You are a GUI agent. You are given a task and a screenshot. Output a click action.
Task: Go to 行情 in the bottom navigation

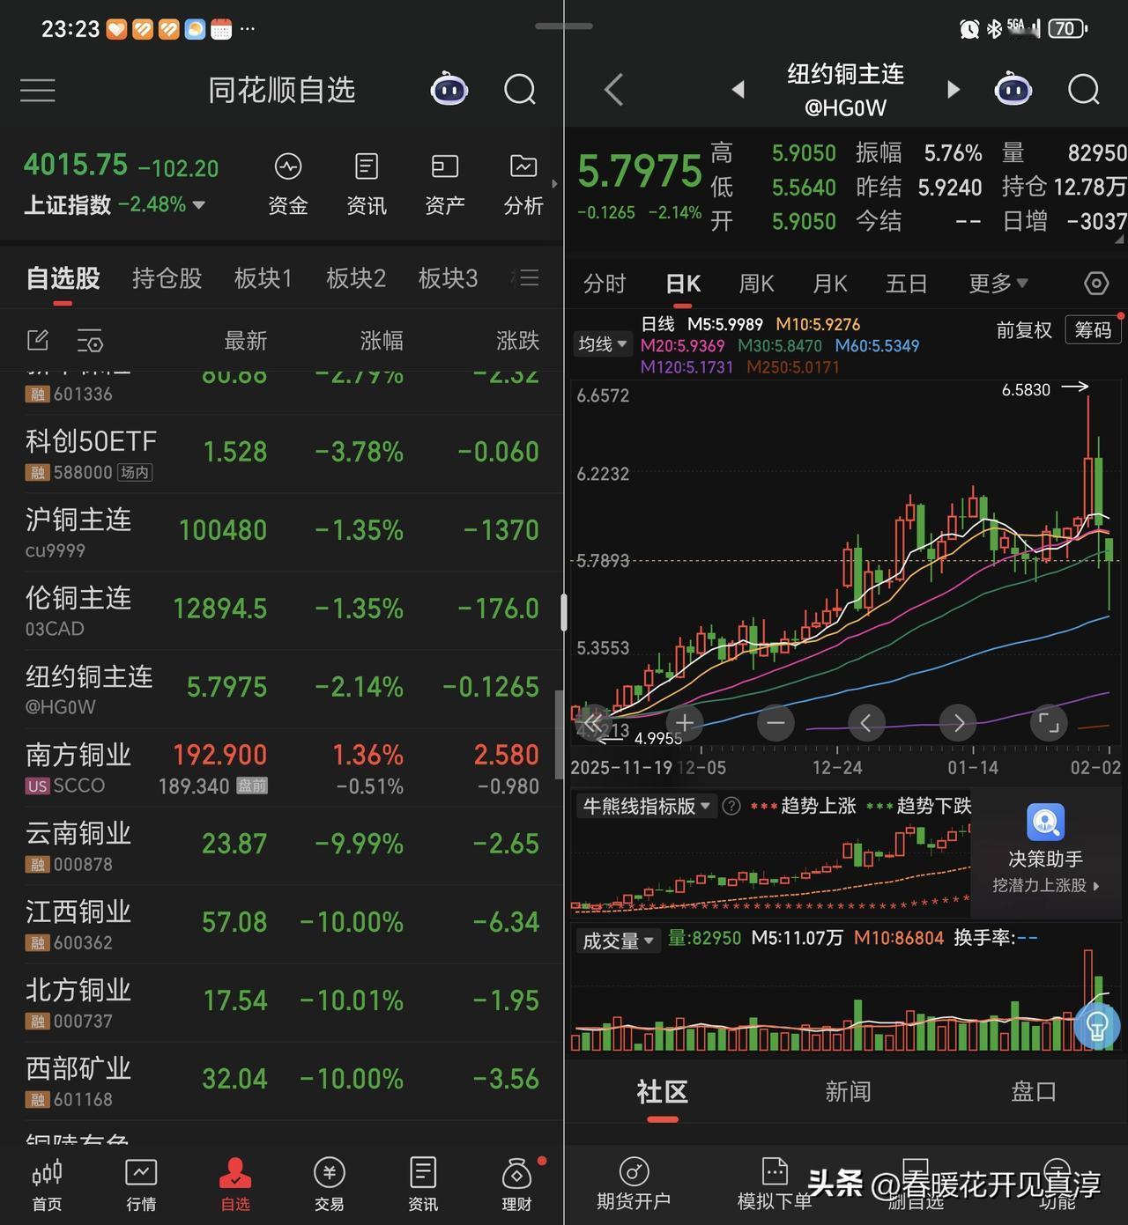[x=141, y=1185]
